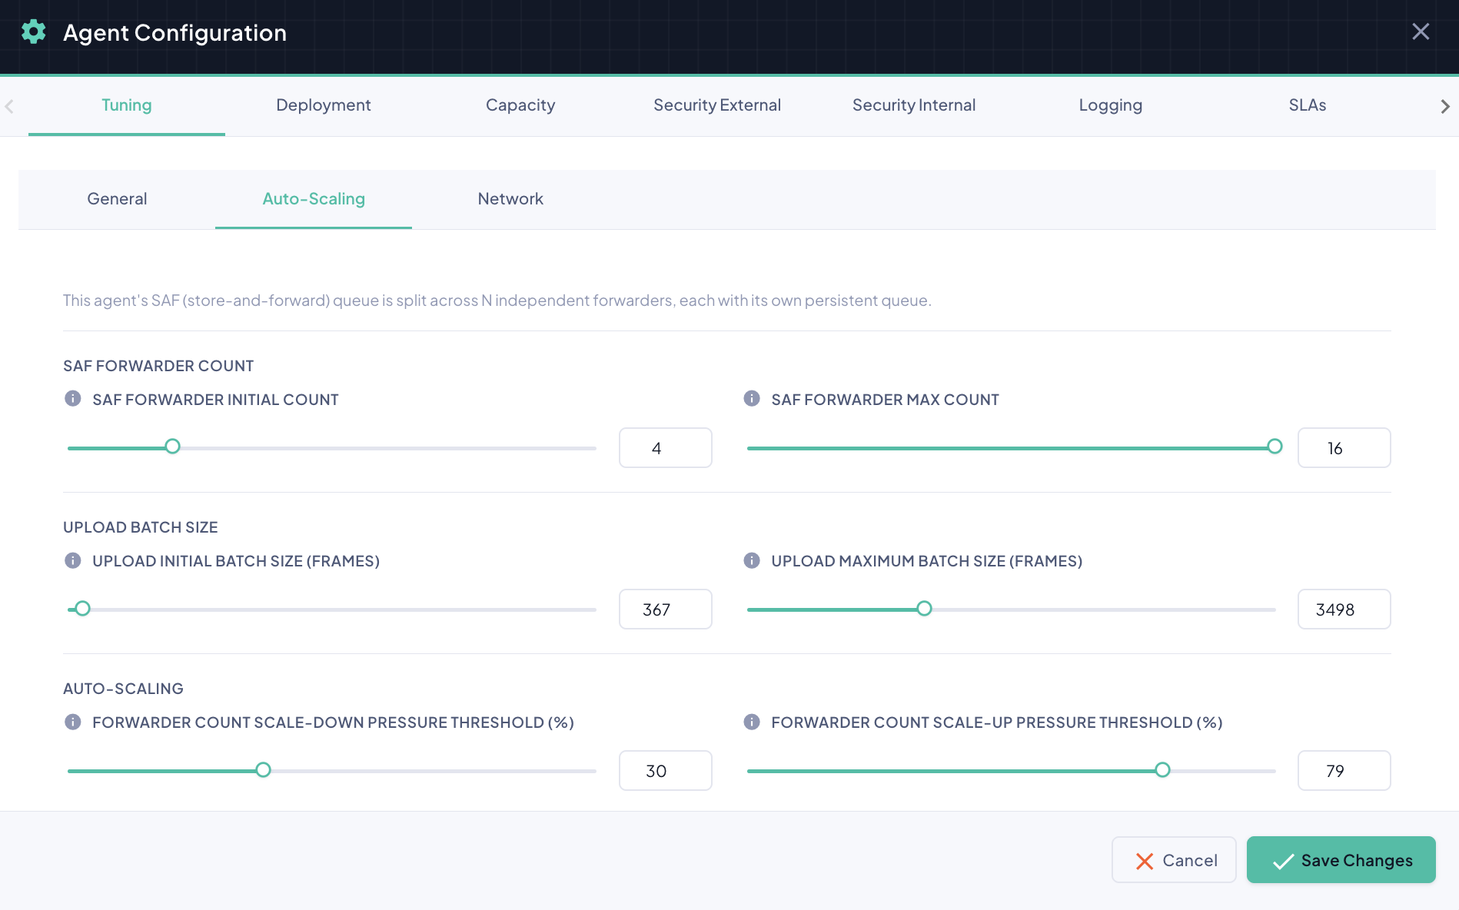
Task: Open the SLAs tab
Action: click(1308, 105)
